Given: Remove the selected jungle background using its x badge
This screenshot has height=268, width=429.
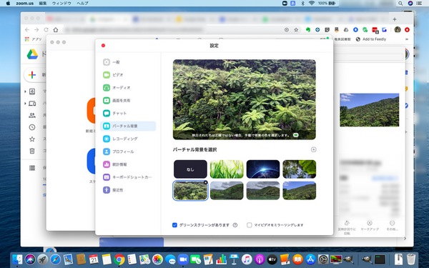Looking at the screenshot, I should (x=206, y=182).
